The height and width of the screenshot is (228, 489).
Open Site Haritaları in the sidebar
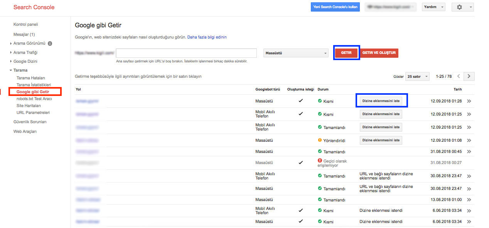click(x=29, y=106)
